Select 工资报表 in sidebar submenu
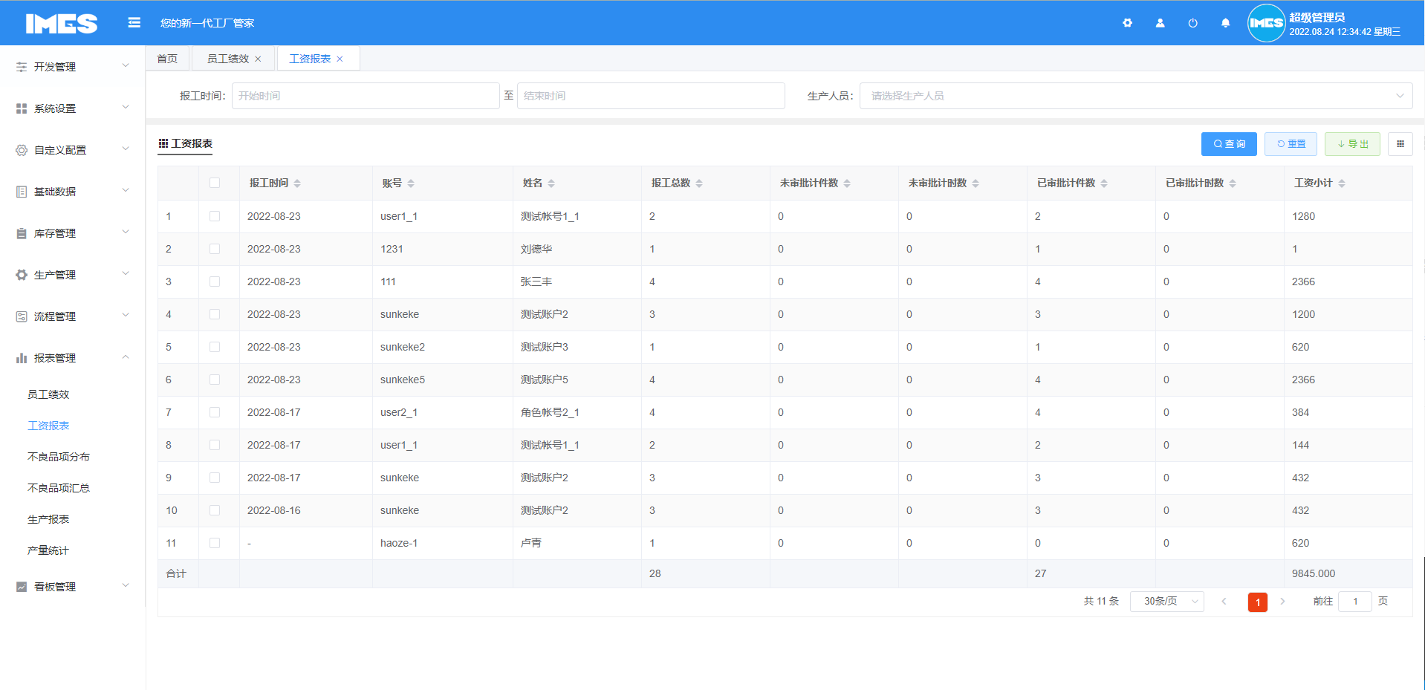 point(48,426)
